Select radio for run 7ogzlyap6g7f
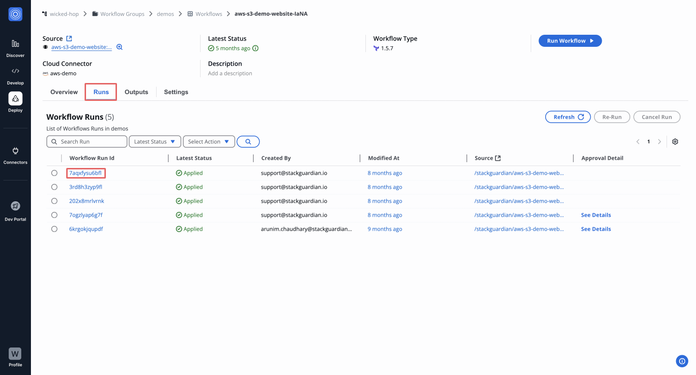 pyautogui.click(x=54, y=215)
